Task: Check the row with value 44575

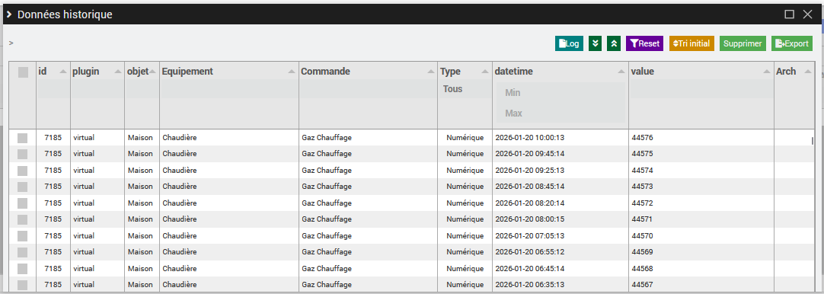Action: 22,154
